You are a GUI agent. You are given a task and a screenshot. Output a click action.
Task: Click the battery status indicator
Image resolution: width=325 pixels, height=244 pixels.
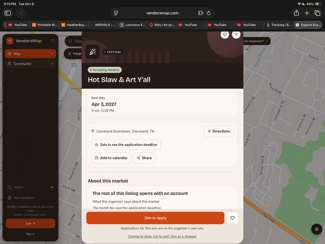tap(318, 4)
